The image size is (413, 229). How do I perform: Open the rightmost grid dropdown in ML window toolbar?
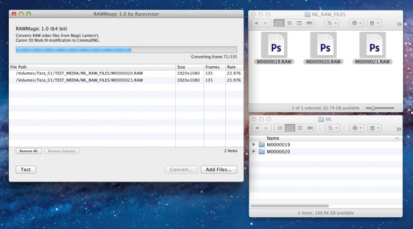coord(374,128)
